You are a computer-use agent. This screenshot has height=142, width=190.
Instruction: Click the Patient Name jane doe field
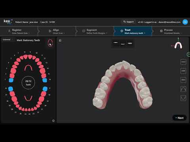(27, 22)
